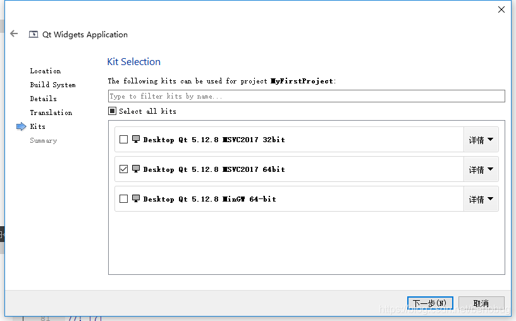The image size is (516, 321).
Task: Click Desktop Qt 5.12.8 MinGW 64-bit label
Action: [x=210, y=198]
